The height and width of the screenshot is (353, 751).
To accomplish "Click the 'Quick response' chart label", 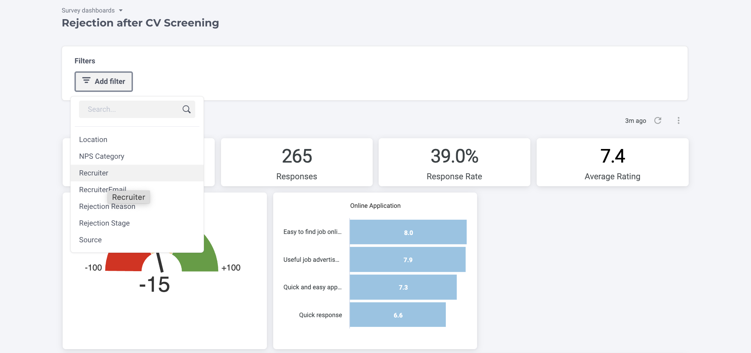I will tap(321, 315).
